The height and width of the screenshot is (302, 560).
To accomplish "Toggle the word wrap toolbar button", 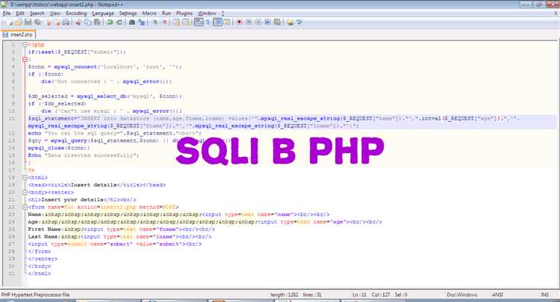I will click(x=199, y=22).
